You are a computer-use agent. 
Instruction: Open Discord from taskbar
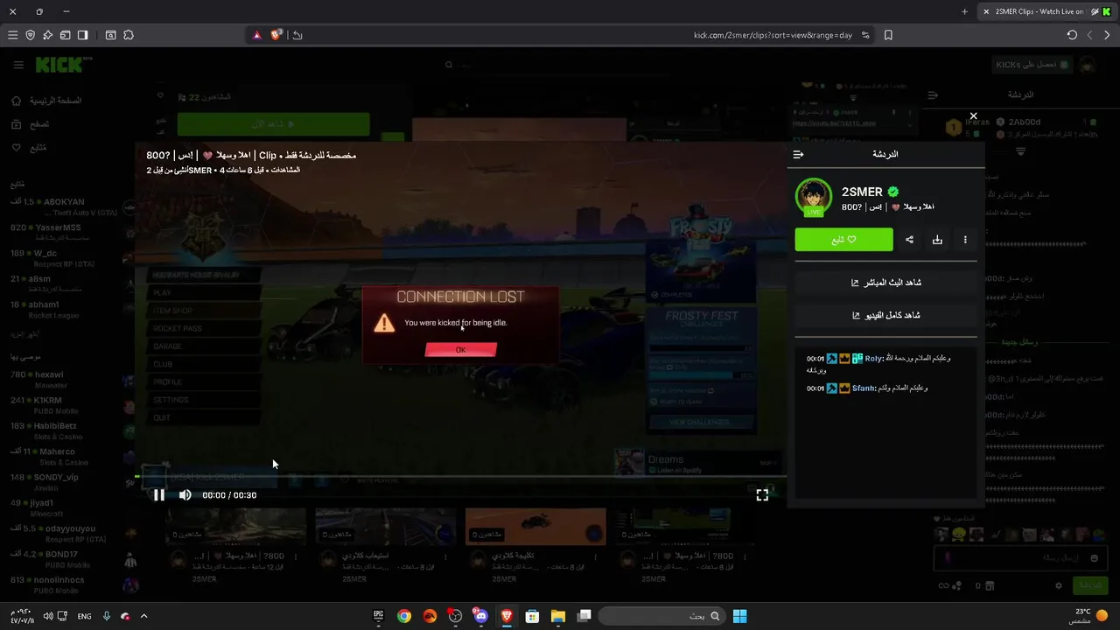tap(480, 616)
